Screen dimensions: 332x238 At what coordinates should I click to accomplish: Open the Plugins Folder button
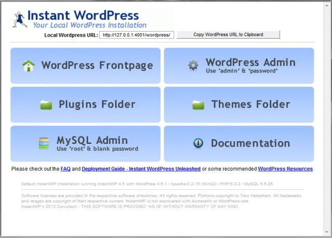click(86, 105)
